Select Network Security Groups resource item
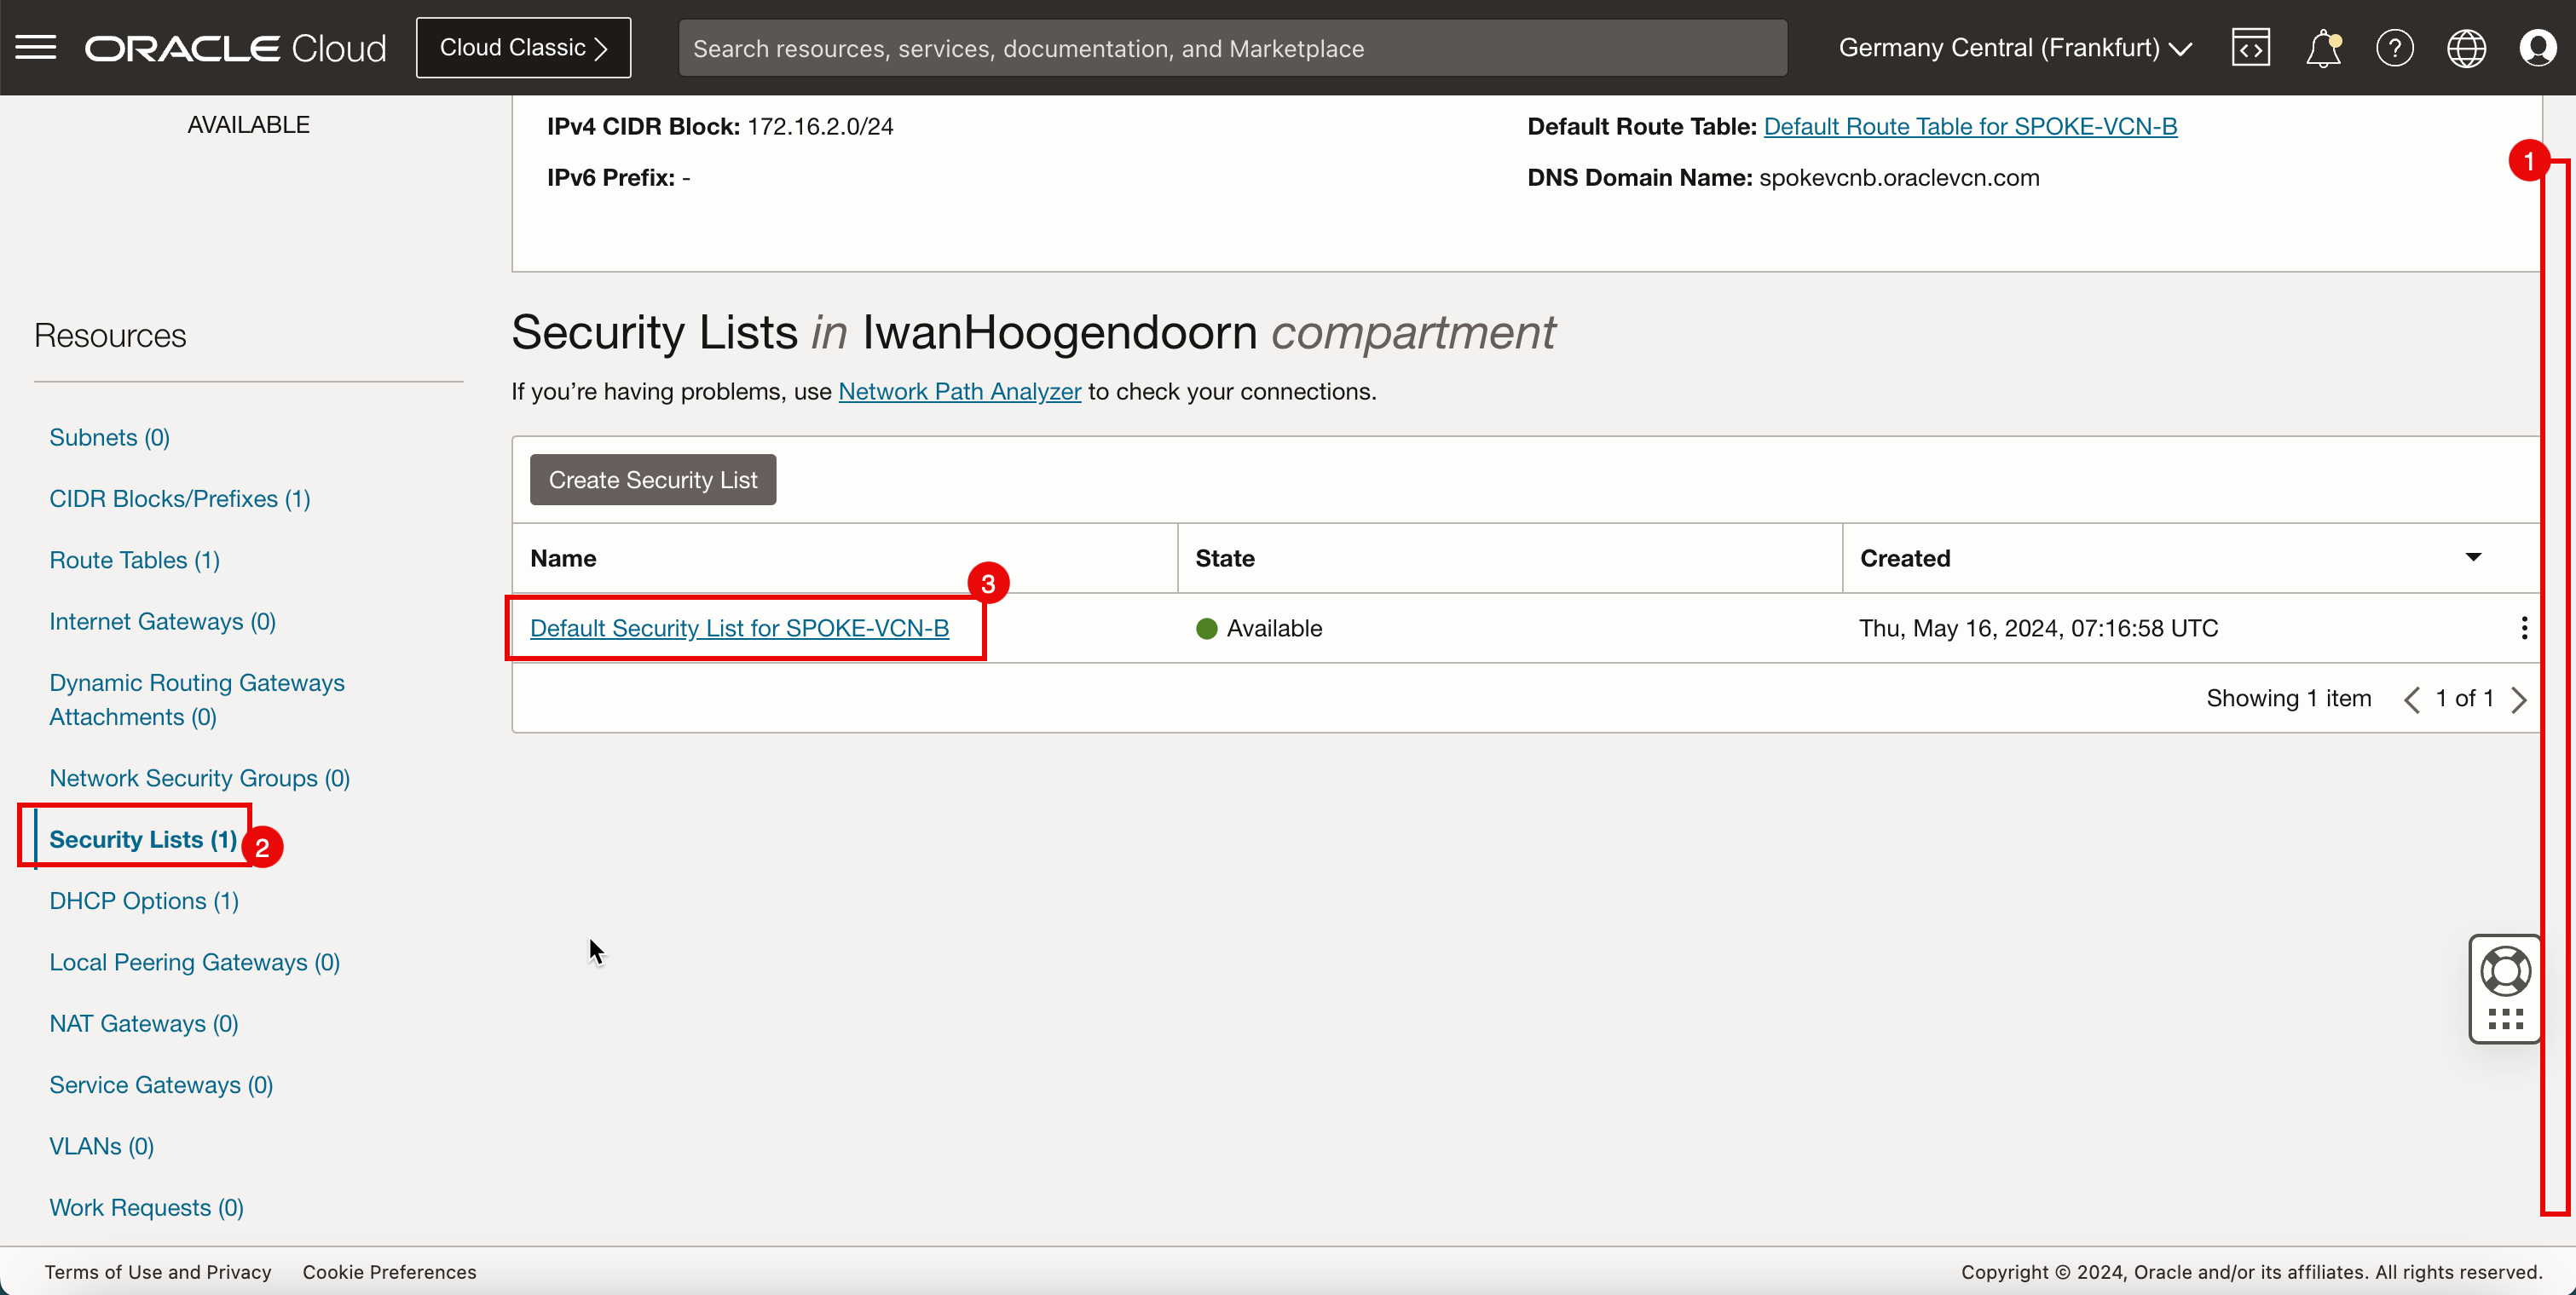Viewport: 2576px width, 1295px height. [x=199, y=777]
